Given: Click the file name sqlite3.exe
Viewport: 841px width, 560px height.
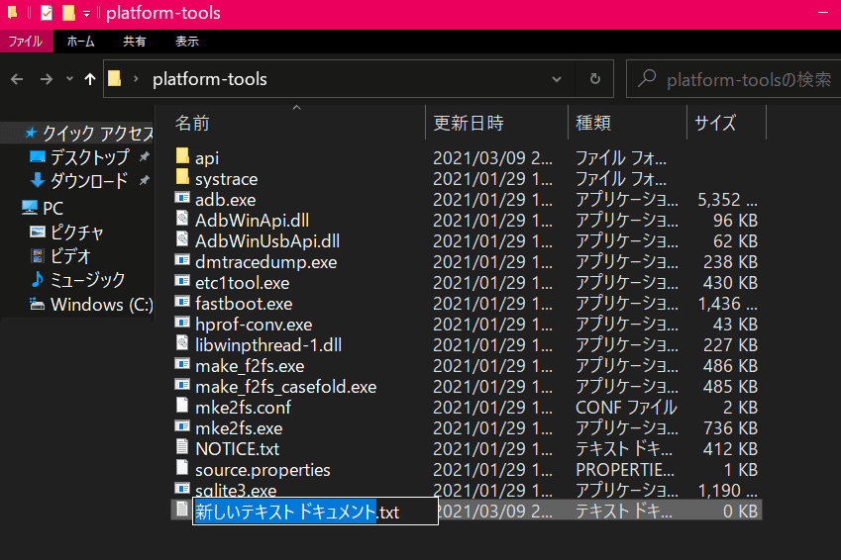Looking at the screenshot, I should (x=236, y=490).
